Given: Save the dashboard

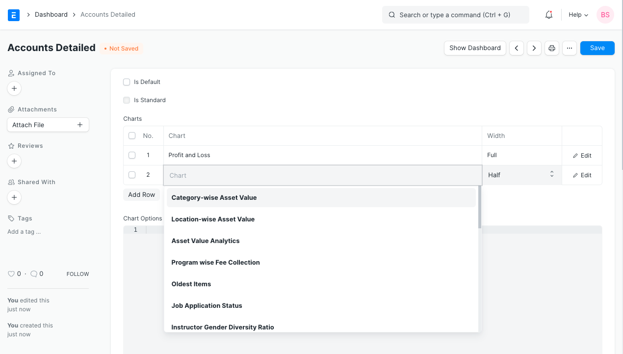Looking at the screenshot, I should point(597,48).
